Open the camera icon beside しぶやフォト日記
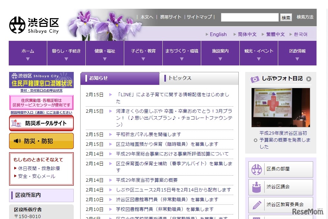This screenshot has height=219, width=328. click(x=255, y=79)
